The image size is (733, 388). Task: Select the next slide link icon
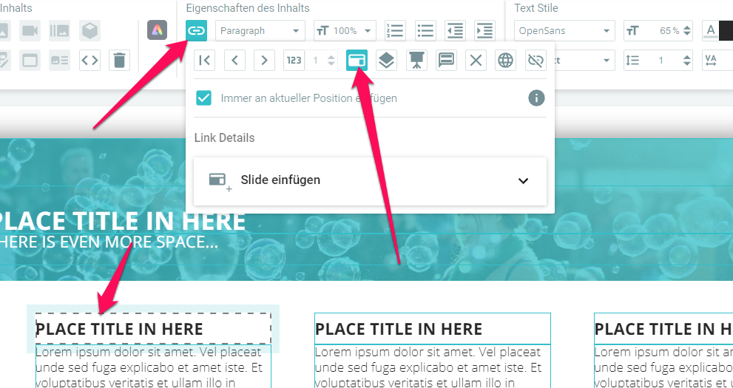click(264, 60)
